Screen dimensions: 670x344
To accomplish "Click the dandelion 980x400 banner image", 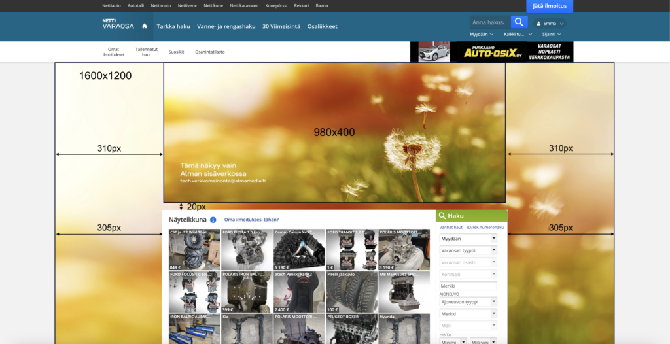I will [334, 133].
